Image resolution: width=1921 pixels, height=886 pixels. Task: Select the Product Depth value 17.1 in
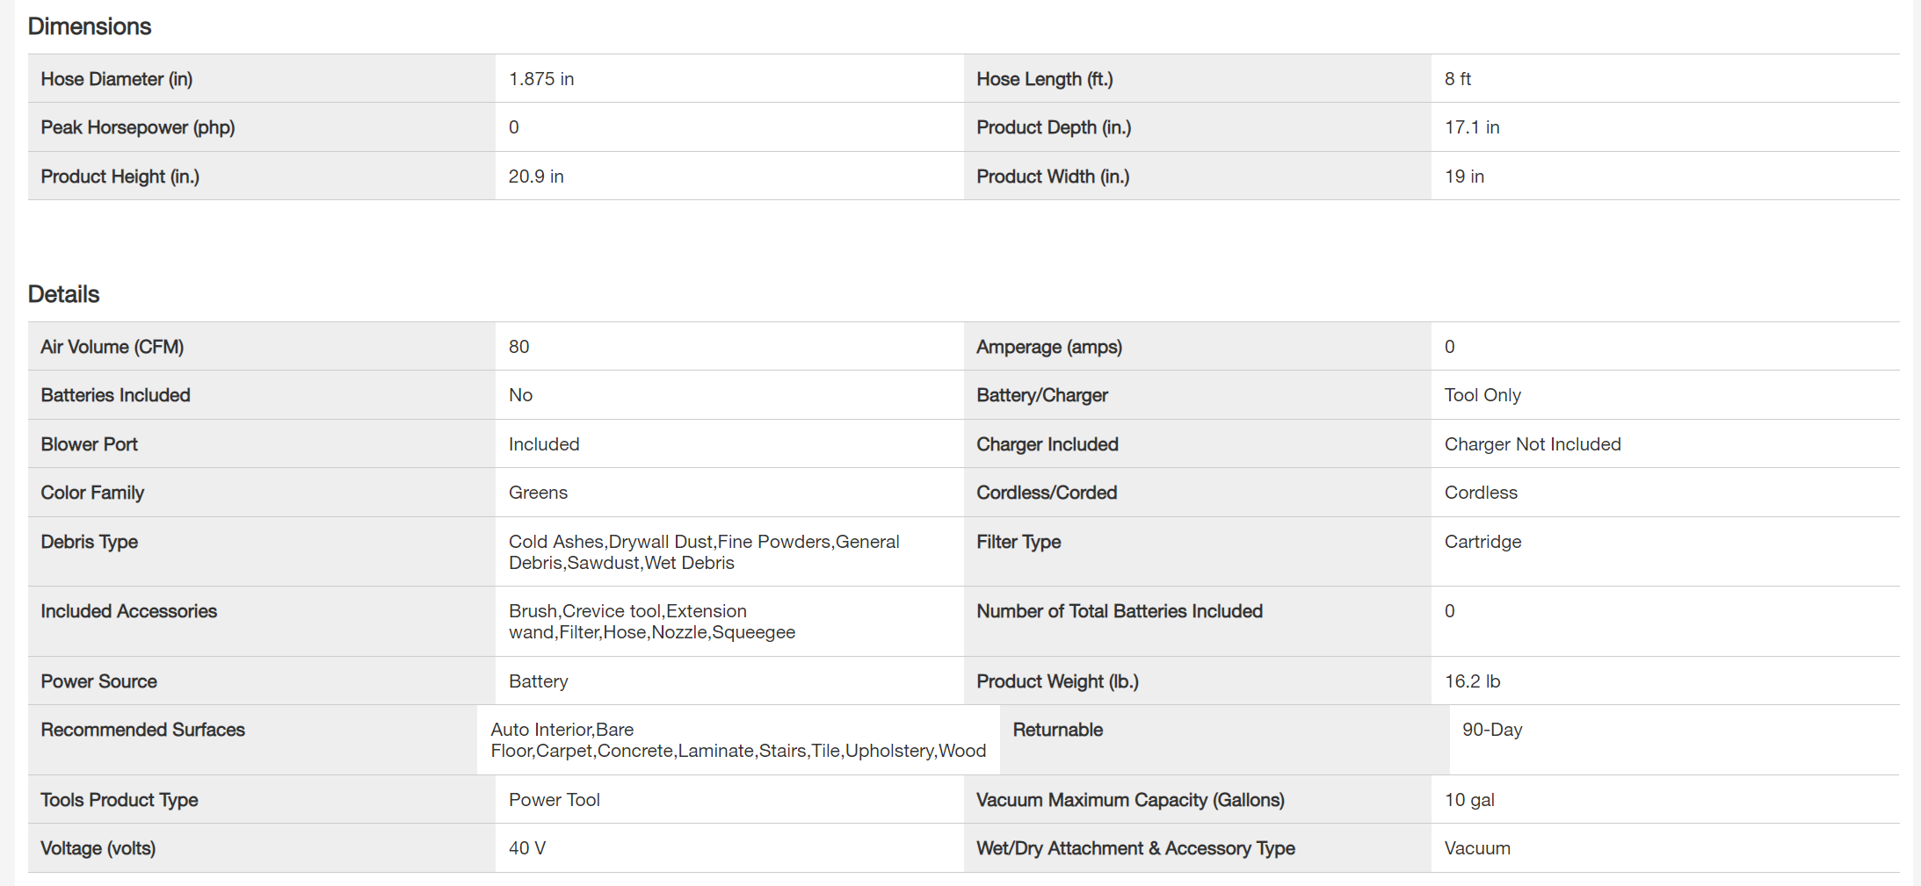click(x=1472, y=127)
